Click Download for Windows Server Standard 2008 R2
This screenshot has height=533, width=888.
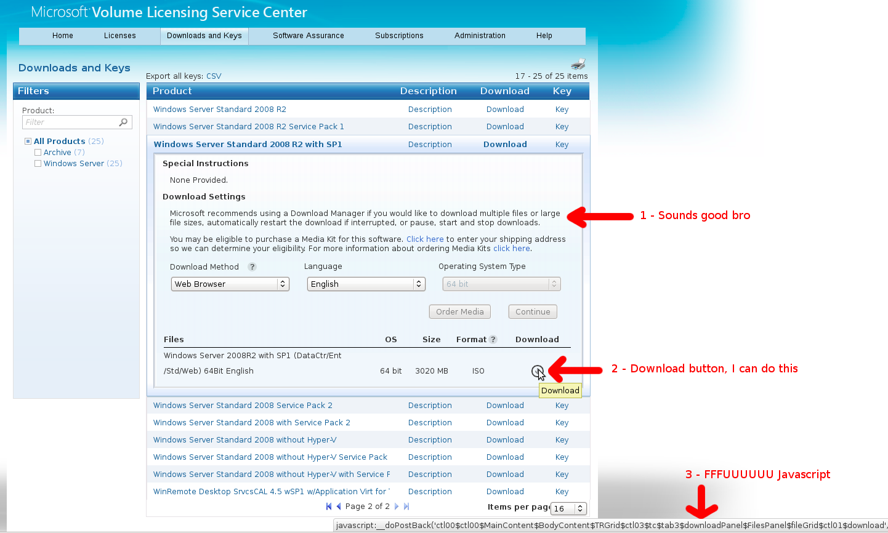coord(505,110)
